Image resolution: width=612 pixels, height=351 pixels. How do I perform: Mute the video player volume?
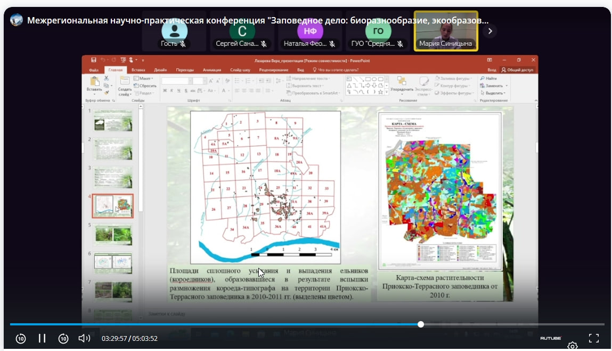click(x=84, y=338)
